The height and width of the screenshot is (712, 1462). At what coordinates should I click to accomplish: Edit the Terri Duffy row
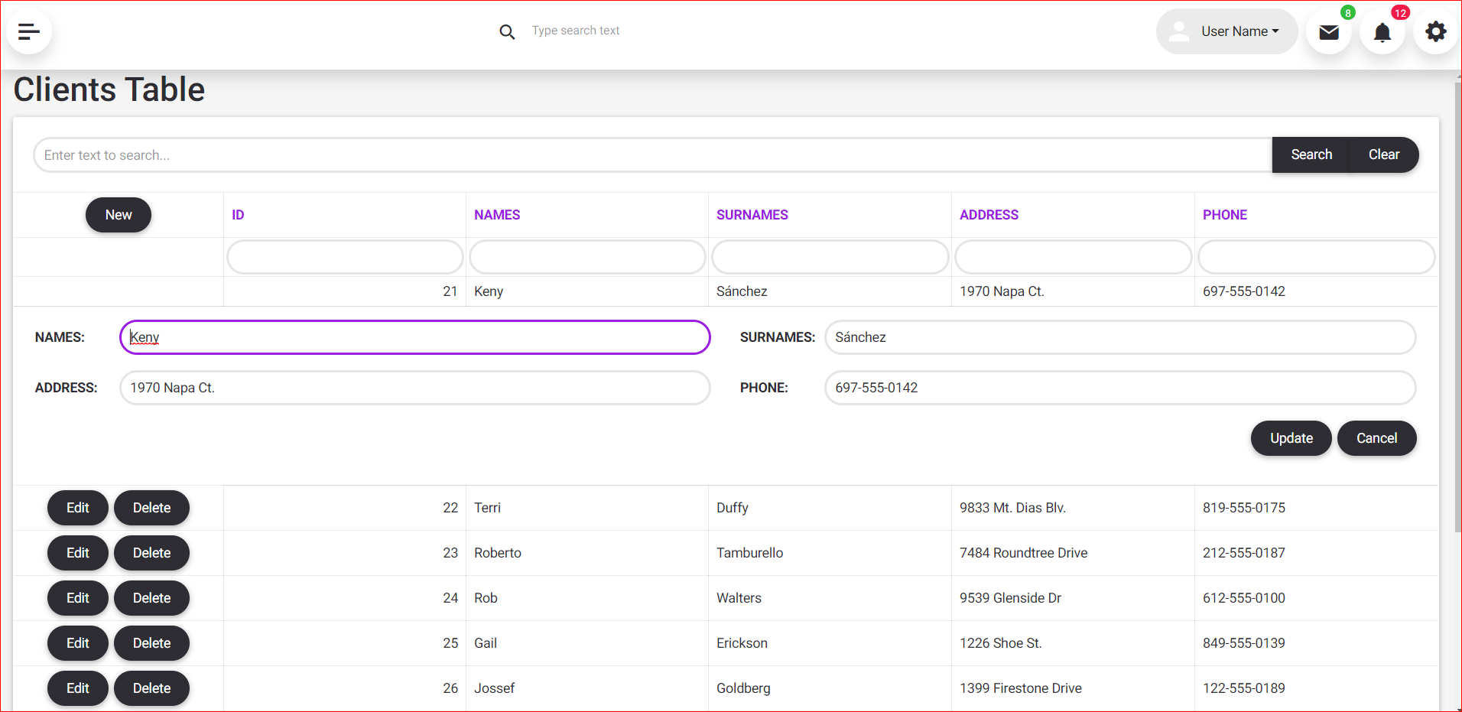coord(78,508)
